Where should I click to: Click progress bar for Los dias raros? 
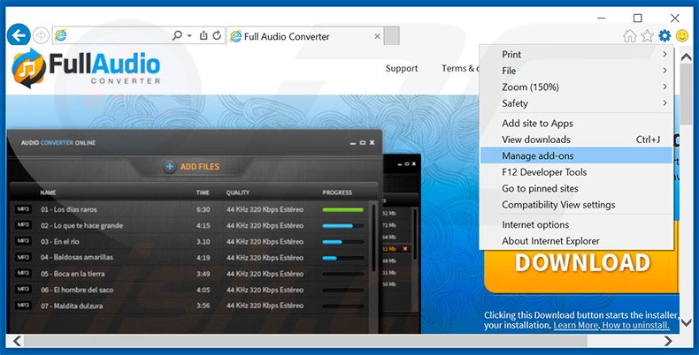(342, 209)
